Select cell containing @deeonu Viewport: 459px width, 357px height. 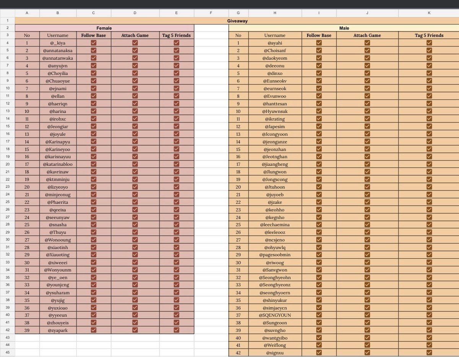click(275, 66)
